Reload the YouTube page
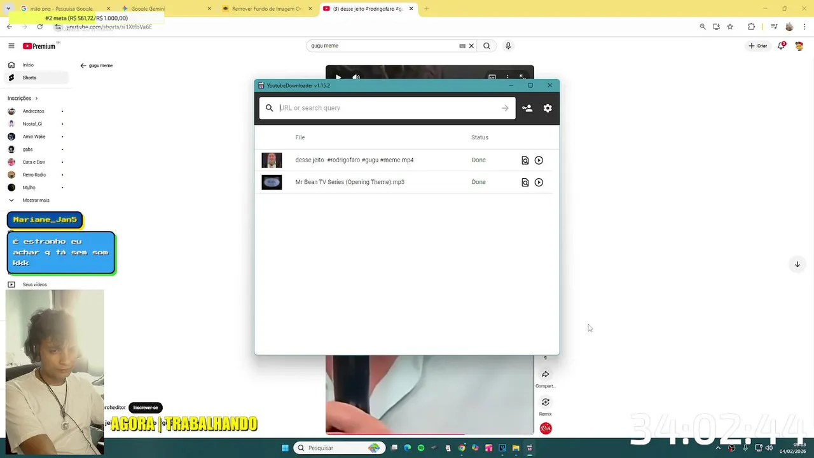 pos(39,27)
